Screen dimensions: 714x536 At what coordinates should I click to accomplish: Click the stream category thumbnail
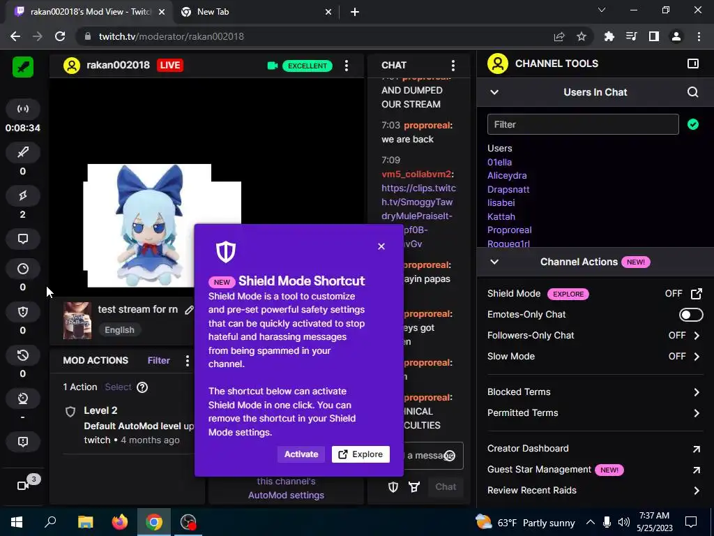click(77, 320)
